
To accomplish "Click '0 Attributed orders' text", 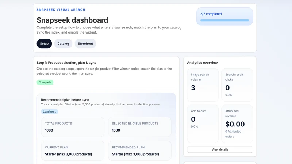I will [233, 134].
